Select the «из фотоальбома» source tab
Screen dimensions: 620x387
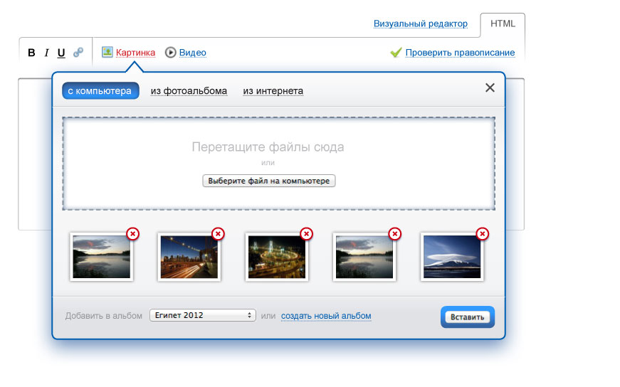pos(189,91)
